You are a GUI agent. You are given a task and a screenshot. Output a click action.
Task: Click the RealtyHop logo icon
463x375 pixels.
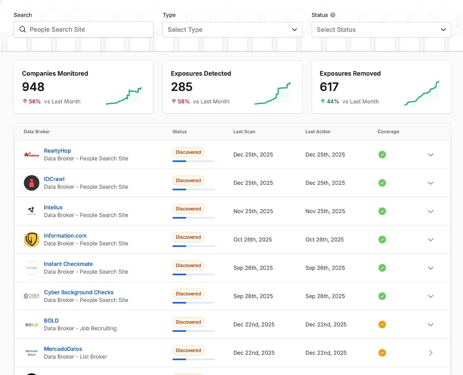tap(31, 155)
